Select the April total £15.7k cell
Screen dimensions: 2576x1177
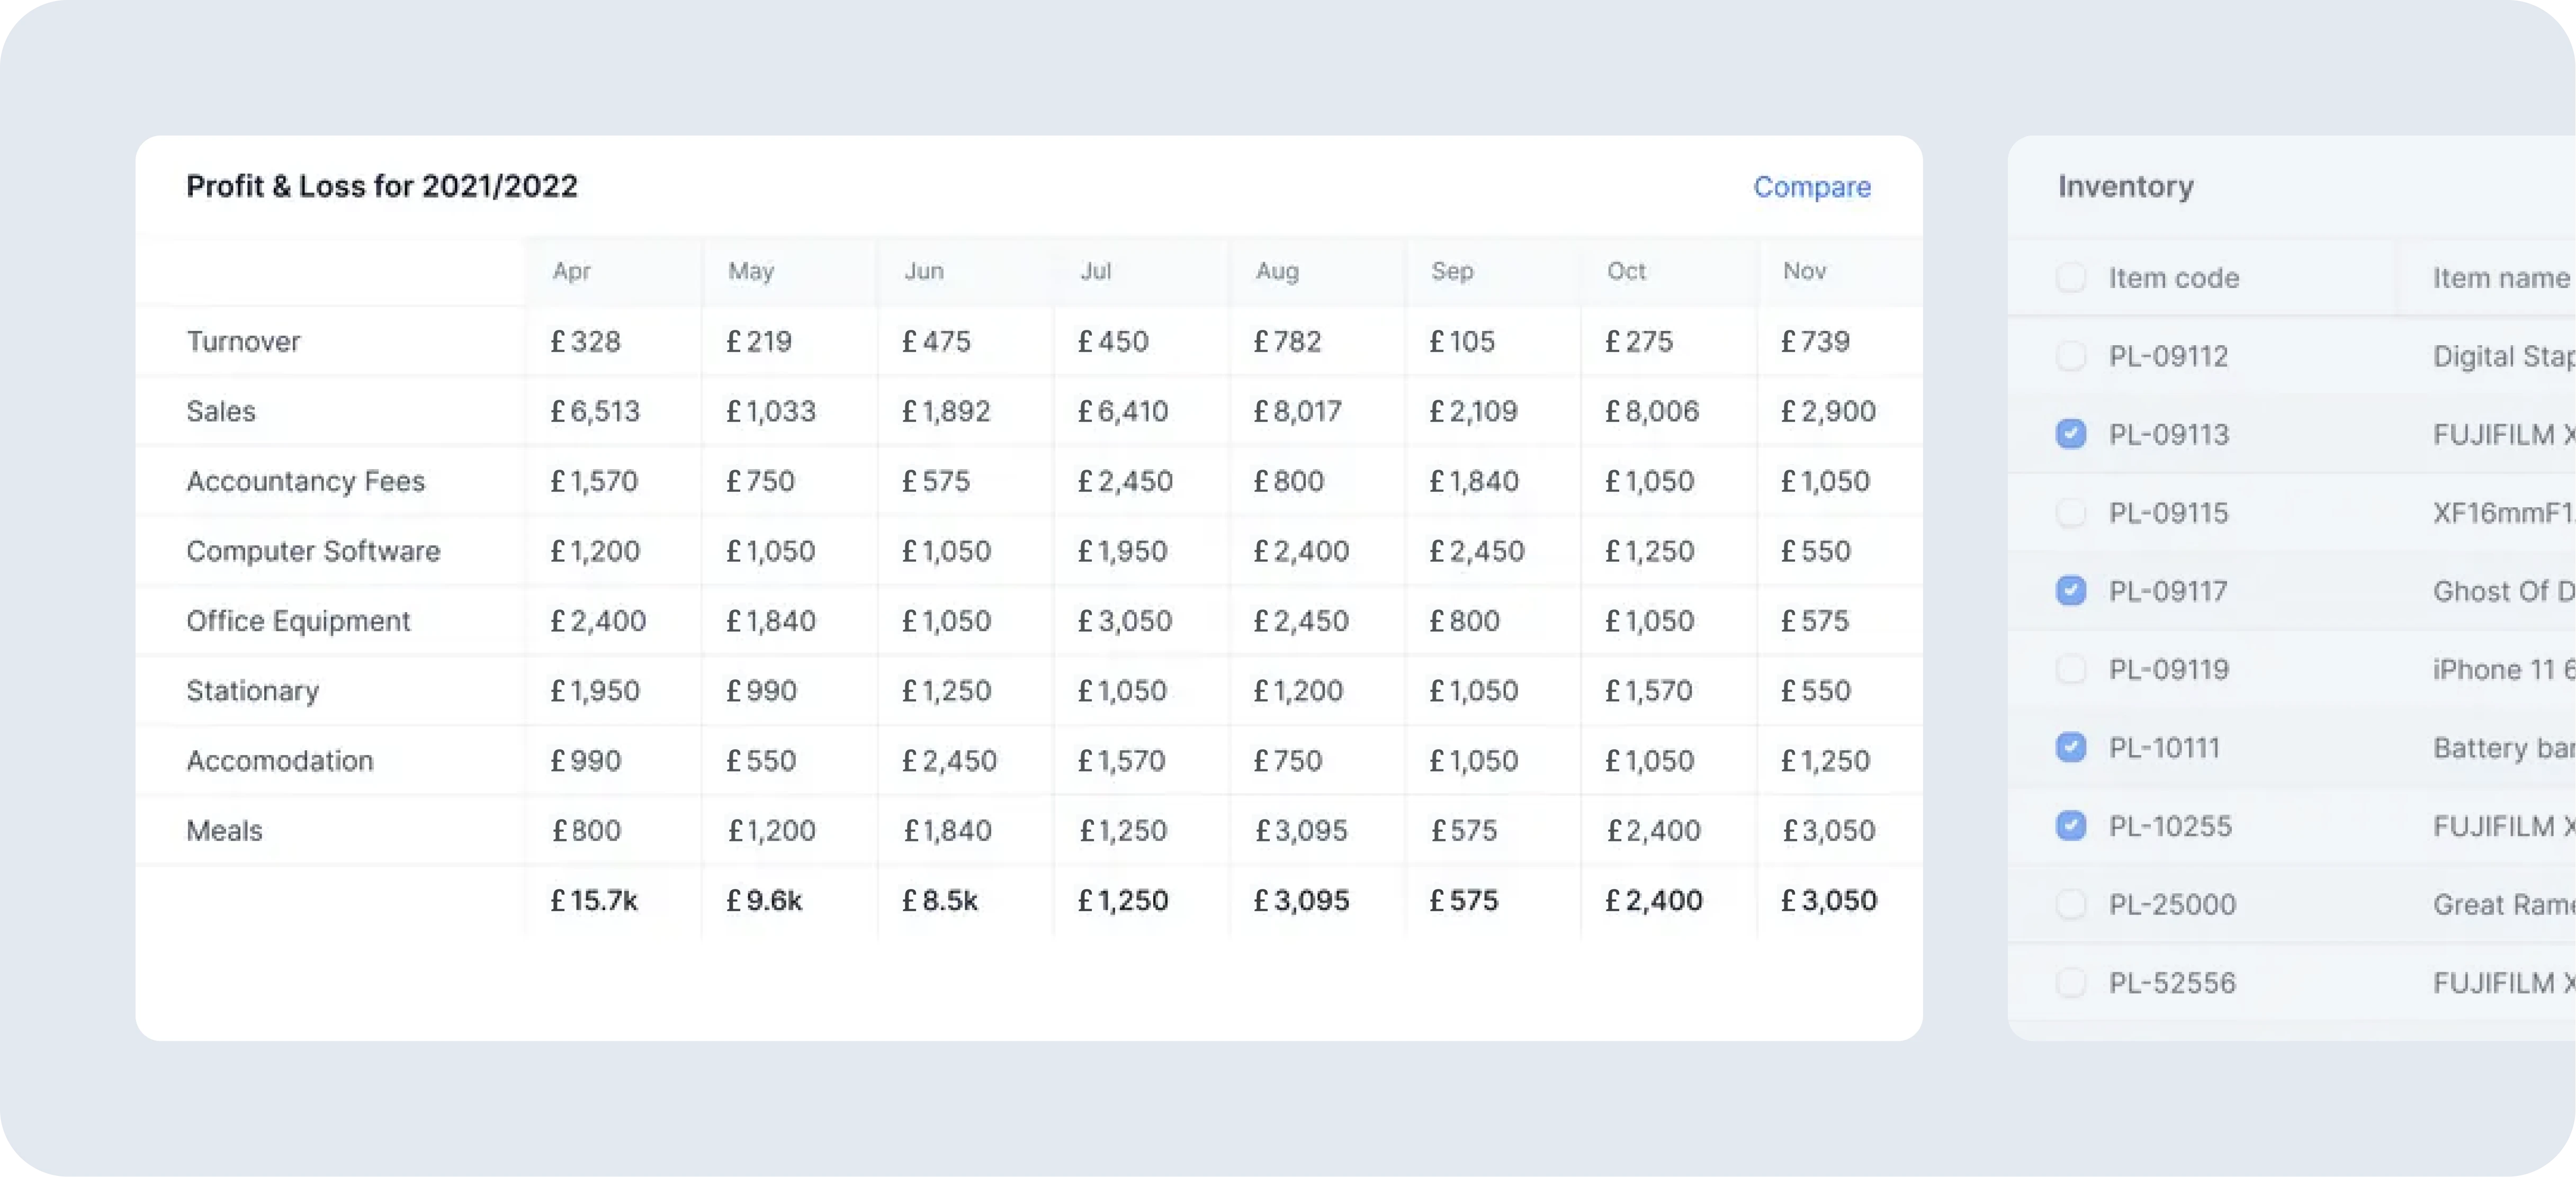pos(593,900)
